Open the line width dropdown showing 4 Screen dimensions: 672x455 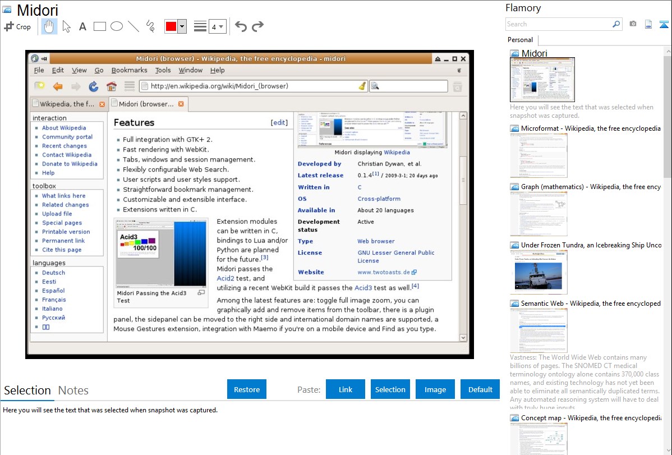217,26
